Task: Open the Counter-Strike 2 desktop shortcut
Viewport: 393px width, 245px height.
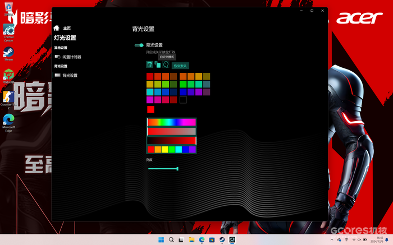Action: point(8,100)
